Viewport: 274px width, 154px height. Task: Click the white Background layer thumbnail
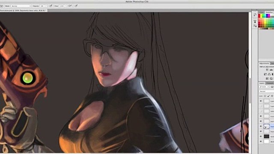266,142
